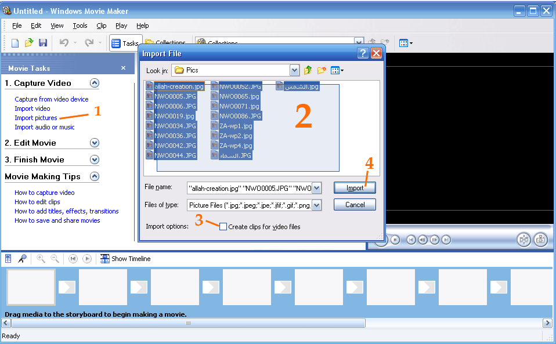Toggle the Tasks pane button
Image resolution: width=556 pixels, height=344 pixels.
(x=125, y=44)
